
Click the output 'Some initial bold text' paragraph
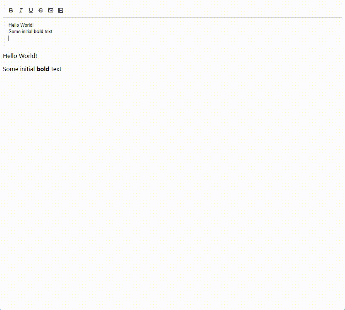tap(32, 69)
